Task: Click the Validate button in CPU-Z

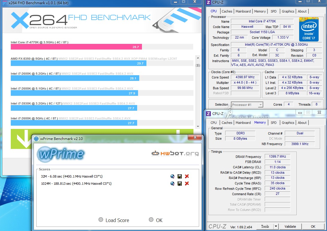Action: tap(290, 227)
